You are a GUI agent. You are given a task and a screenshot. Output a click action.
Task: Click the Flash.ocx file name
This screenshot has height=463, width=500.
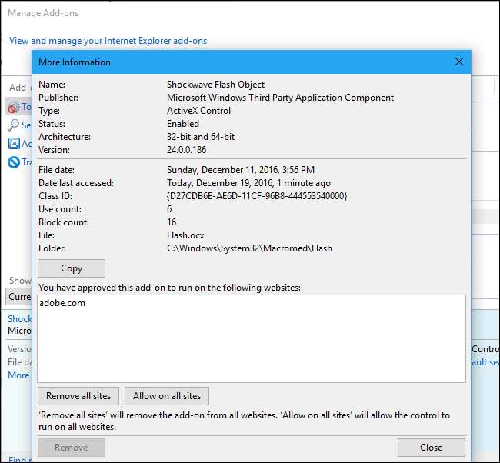[x=185, y=235]
